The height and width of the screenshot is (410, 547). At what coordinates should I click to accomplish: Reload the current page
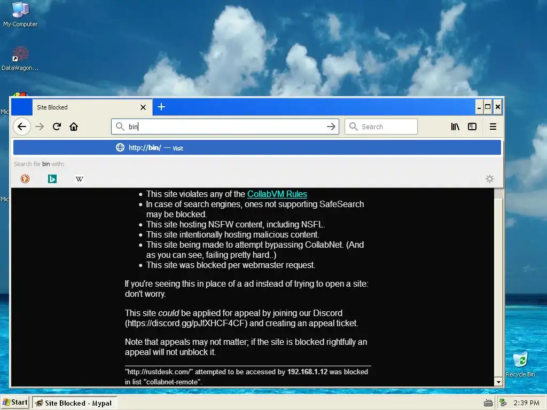point(57,127)
